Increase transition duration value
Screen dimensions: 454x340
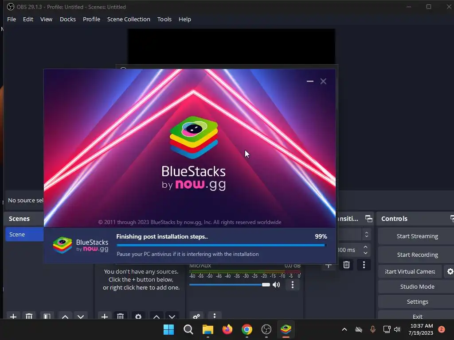coord(365,247)
